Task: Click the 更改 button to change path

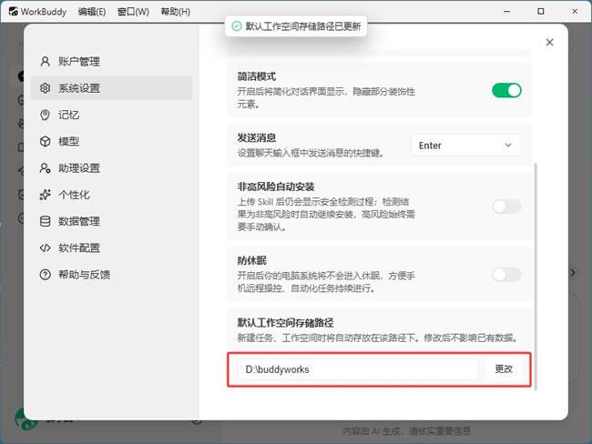Action: 504,368
